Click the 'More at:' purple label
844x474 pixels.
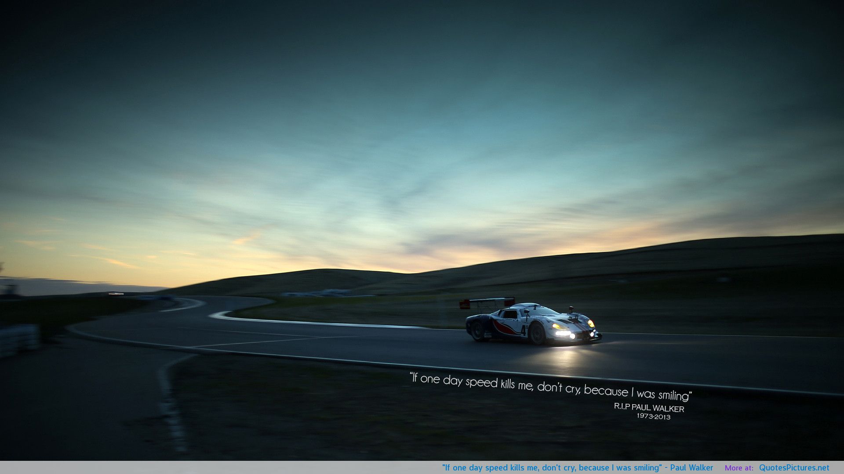pos(739,468)
